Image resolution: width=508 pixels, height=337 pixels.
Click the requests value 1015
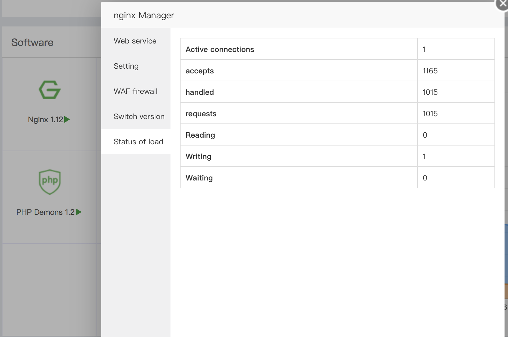430,114
